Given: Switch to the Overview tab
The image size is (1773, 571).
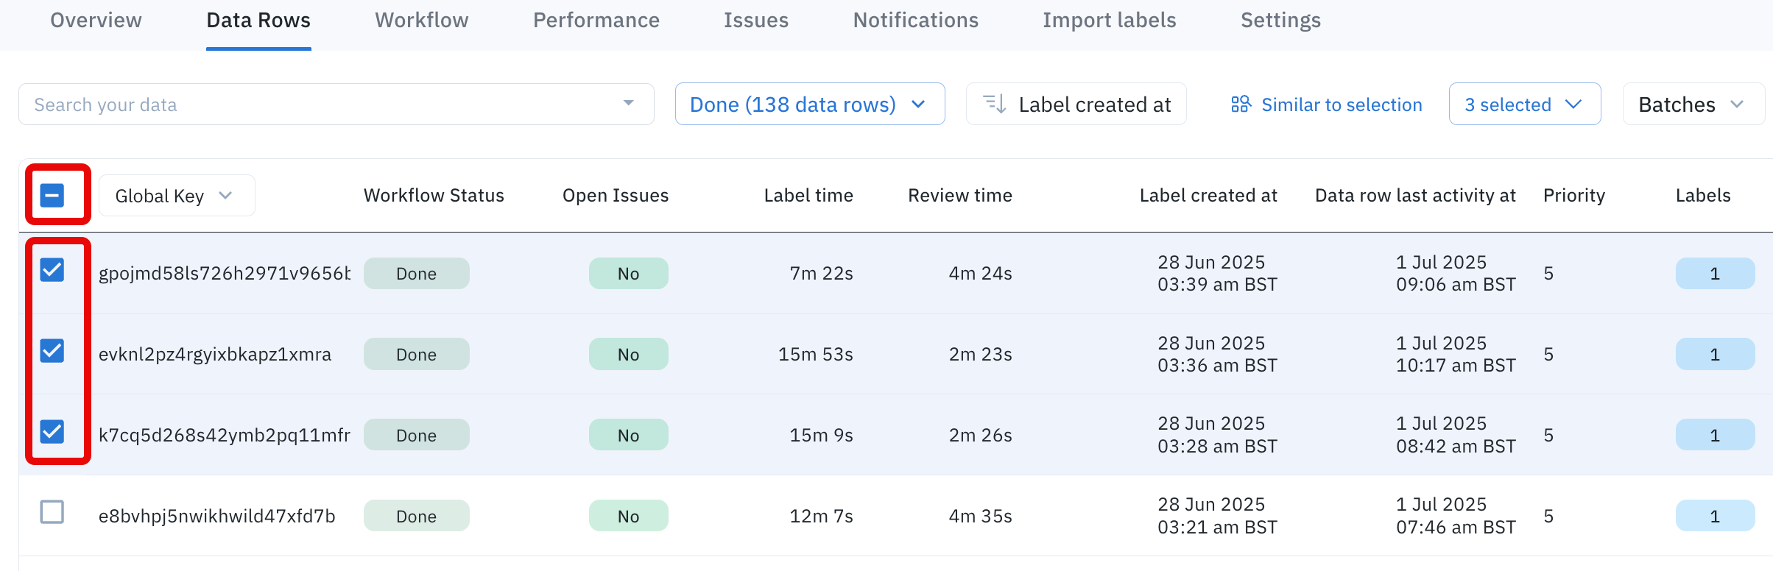Looking at the screenshot, I should 96,21.
